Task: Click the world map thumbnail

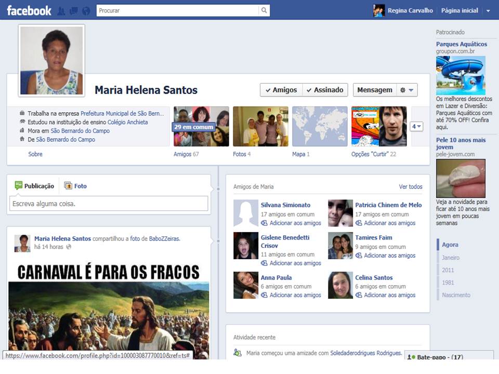Action: point(320,126)
